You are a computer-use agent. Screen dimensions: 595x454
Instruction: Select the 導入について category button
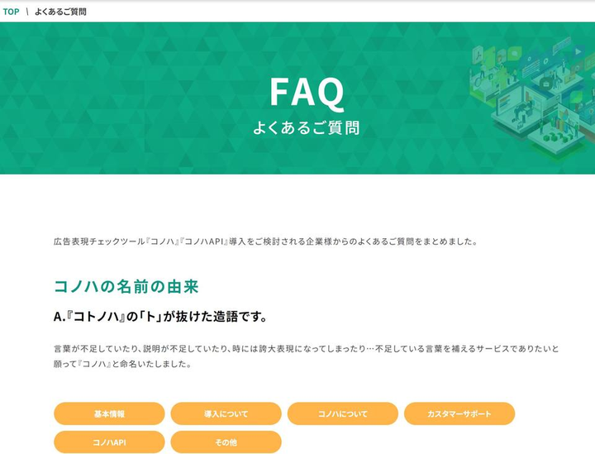coord(226,413)
